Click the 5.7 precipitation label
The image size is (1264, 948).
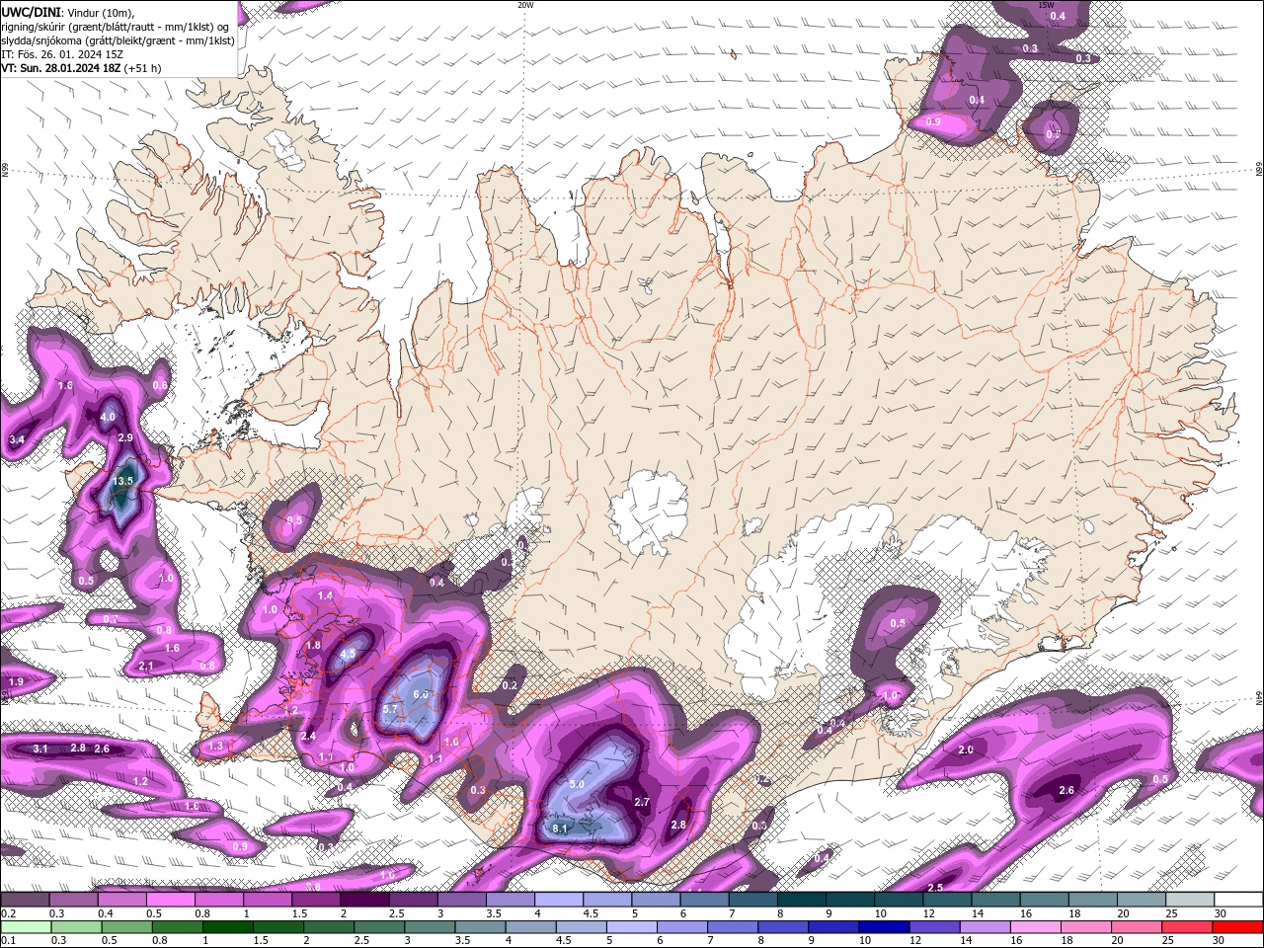coord(389,709)
